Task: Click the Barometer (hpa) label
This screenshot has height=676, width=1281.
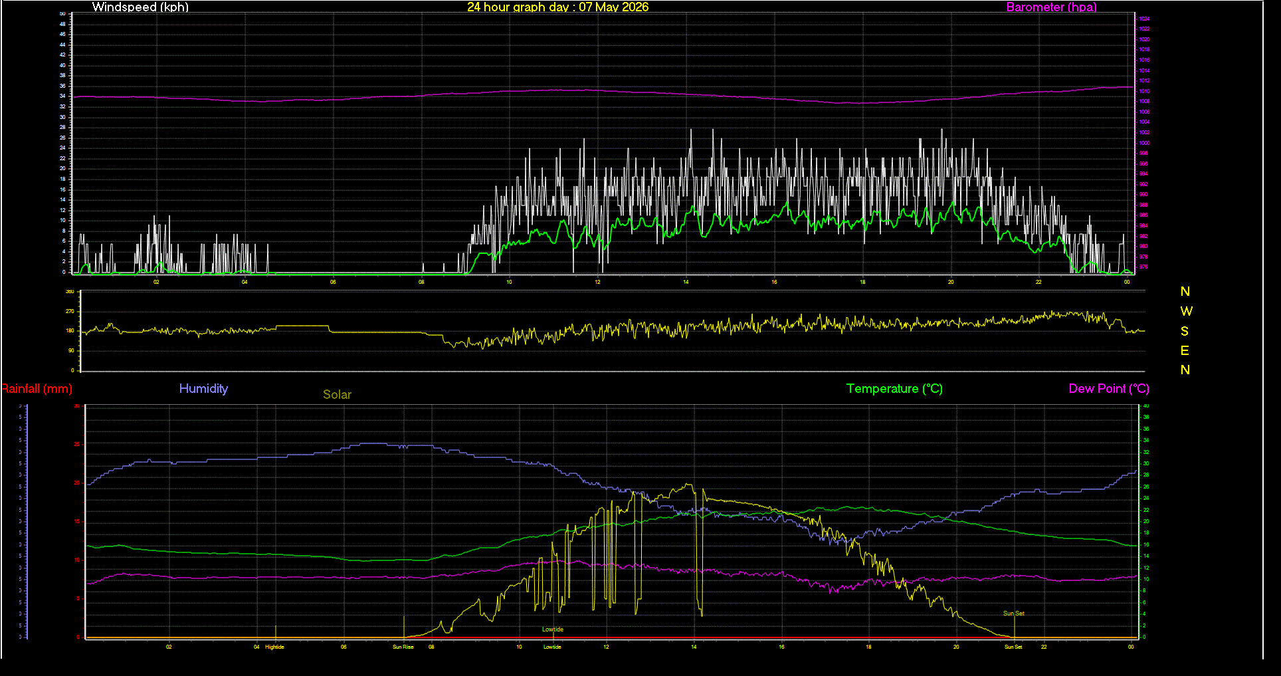Action: [x=1051, y=7]
